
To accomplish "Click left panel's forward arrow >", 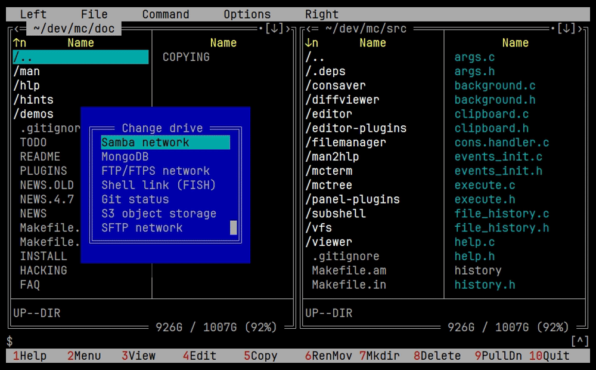I will tap(288, 29).
